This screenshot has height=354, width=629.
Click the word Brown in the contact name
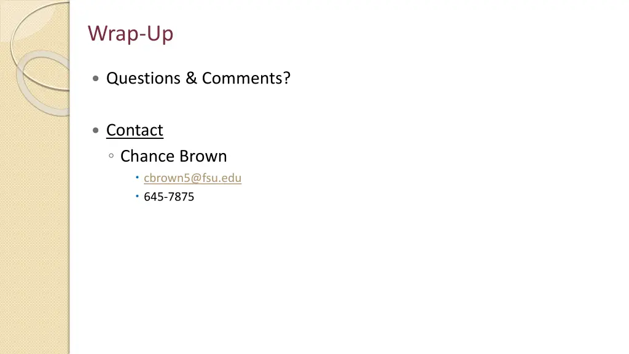tap(203, 156)
